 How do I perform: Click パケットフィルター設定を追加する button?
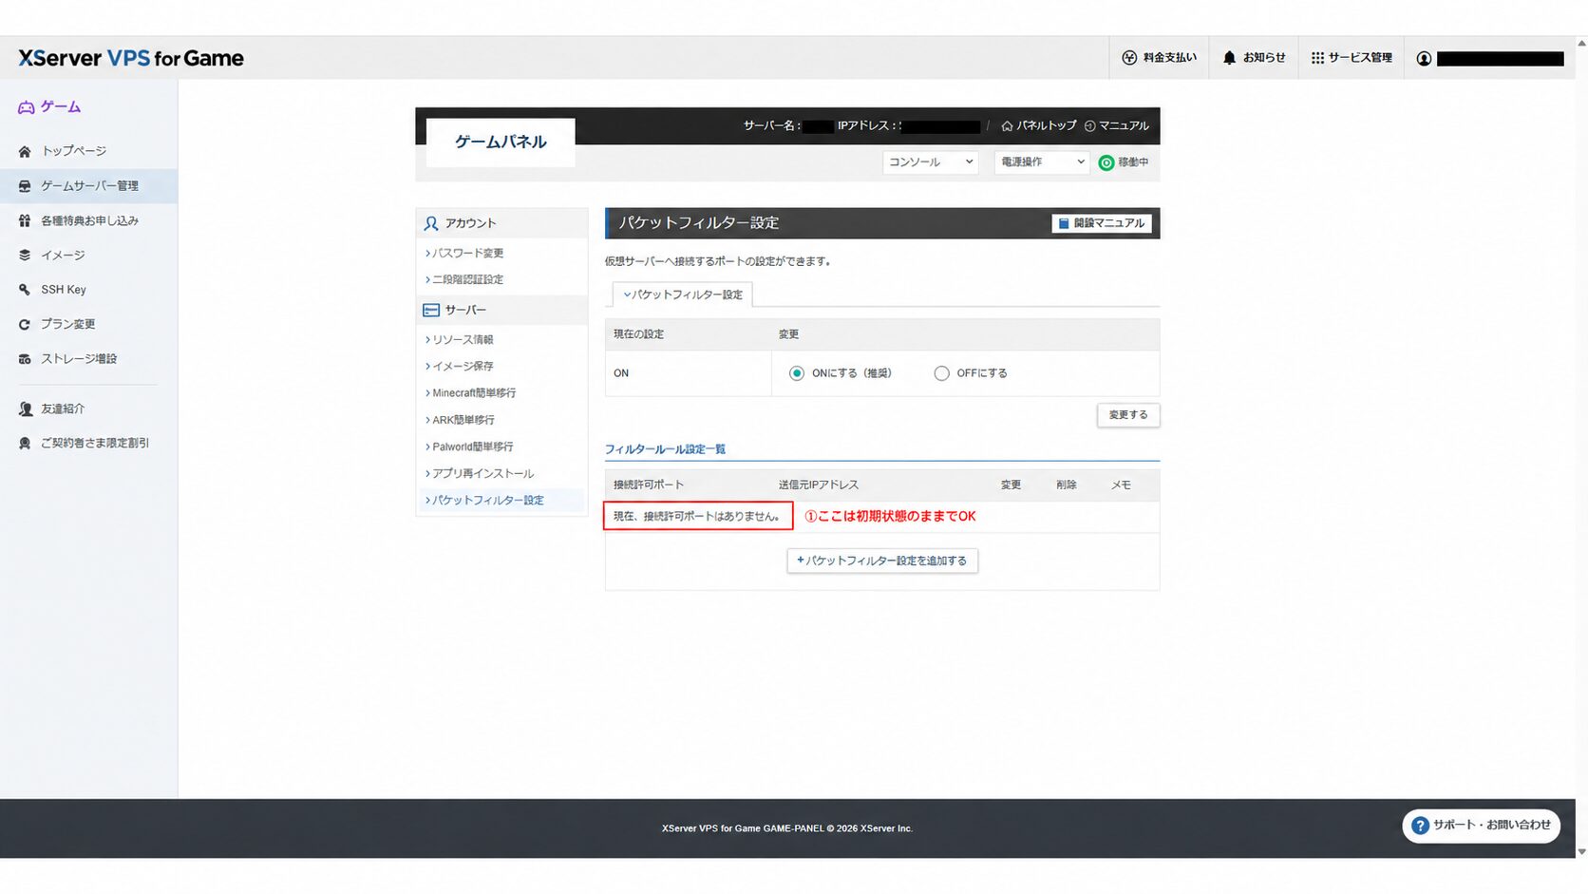[882, 561]
